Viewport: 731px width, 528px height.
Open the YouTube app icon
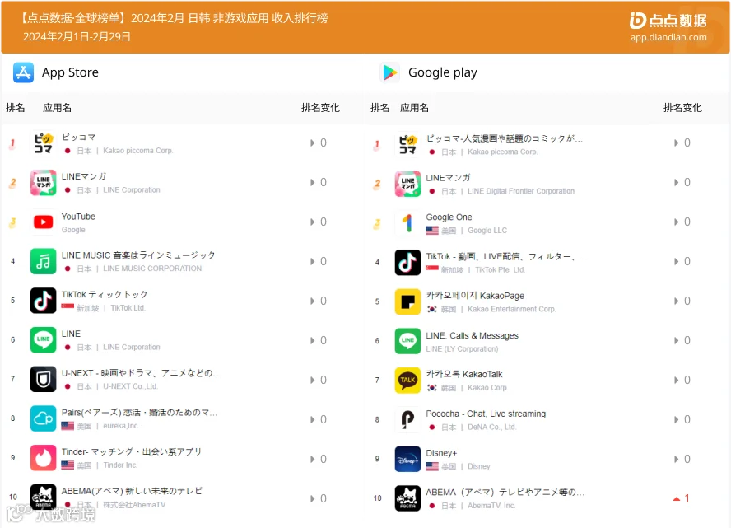pos(44,222)
